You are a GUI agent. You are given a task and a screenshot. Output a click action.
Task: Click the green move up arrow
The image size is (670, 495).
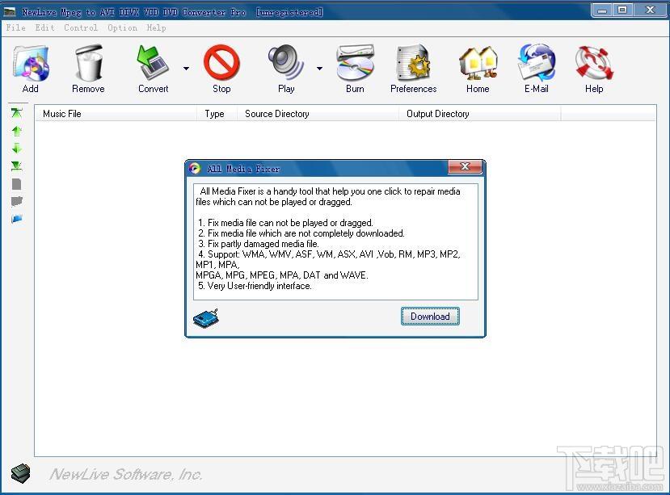(x=17, y=131)
